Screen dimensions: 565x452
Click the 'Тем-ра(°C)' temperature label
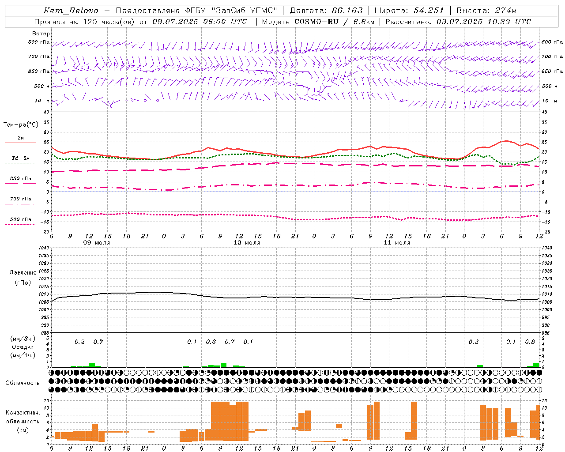tap(21, 125)
